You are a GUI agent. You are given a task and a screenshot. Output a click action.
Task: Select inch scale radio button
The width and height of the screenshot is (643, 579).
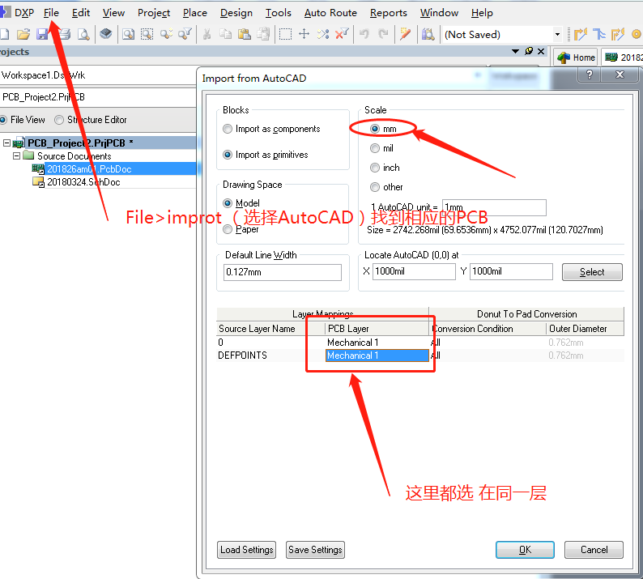(375, 168)
